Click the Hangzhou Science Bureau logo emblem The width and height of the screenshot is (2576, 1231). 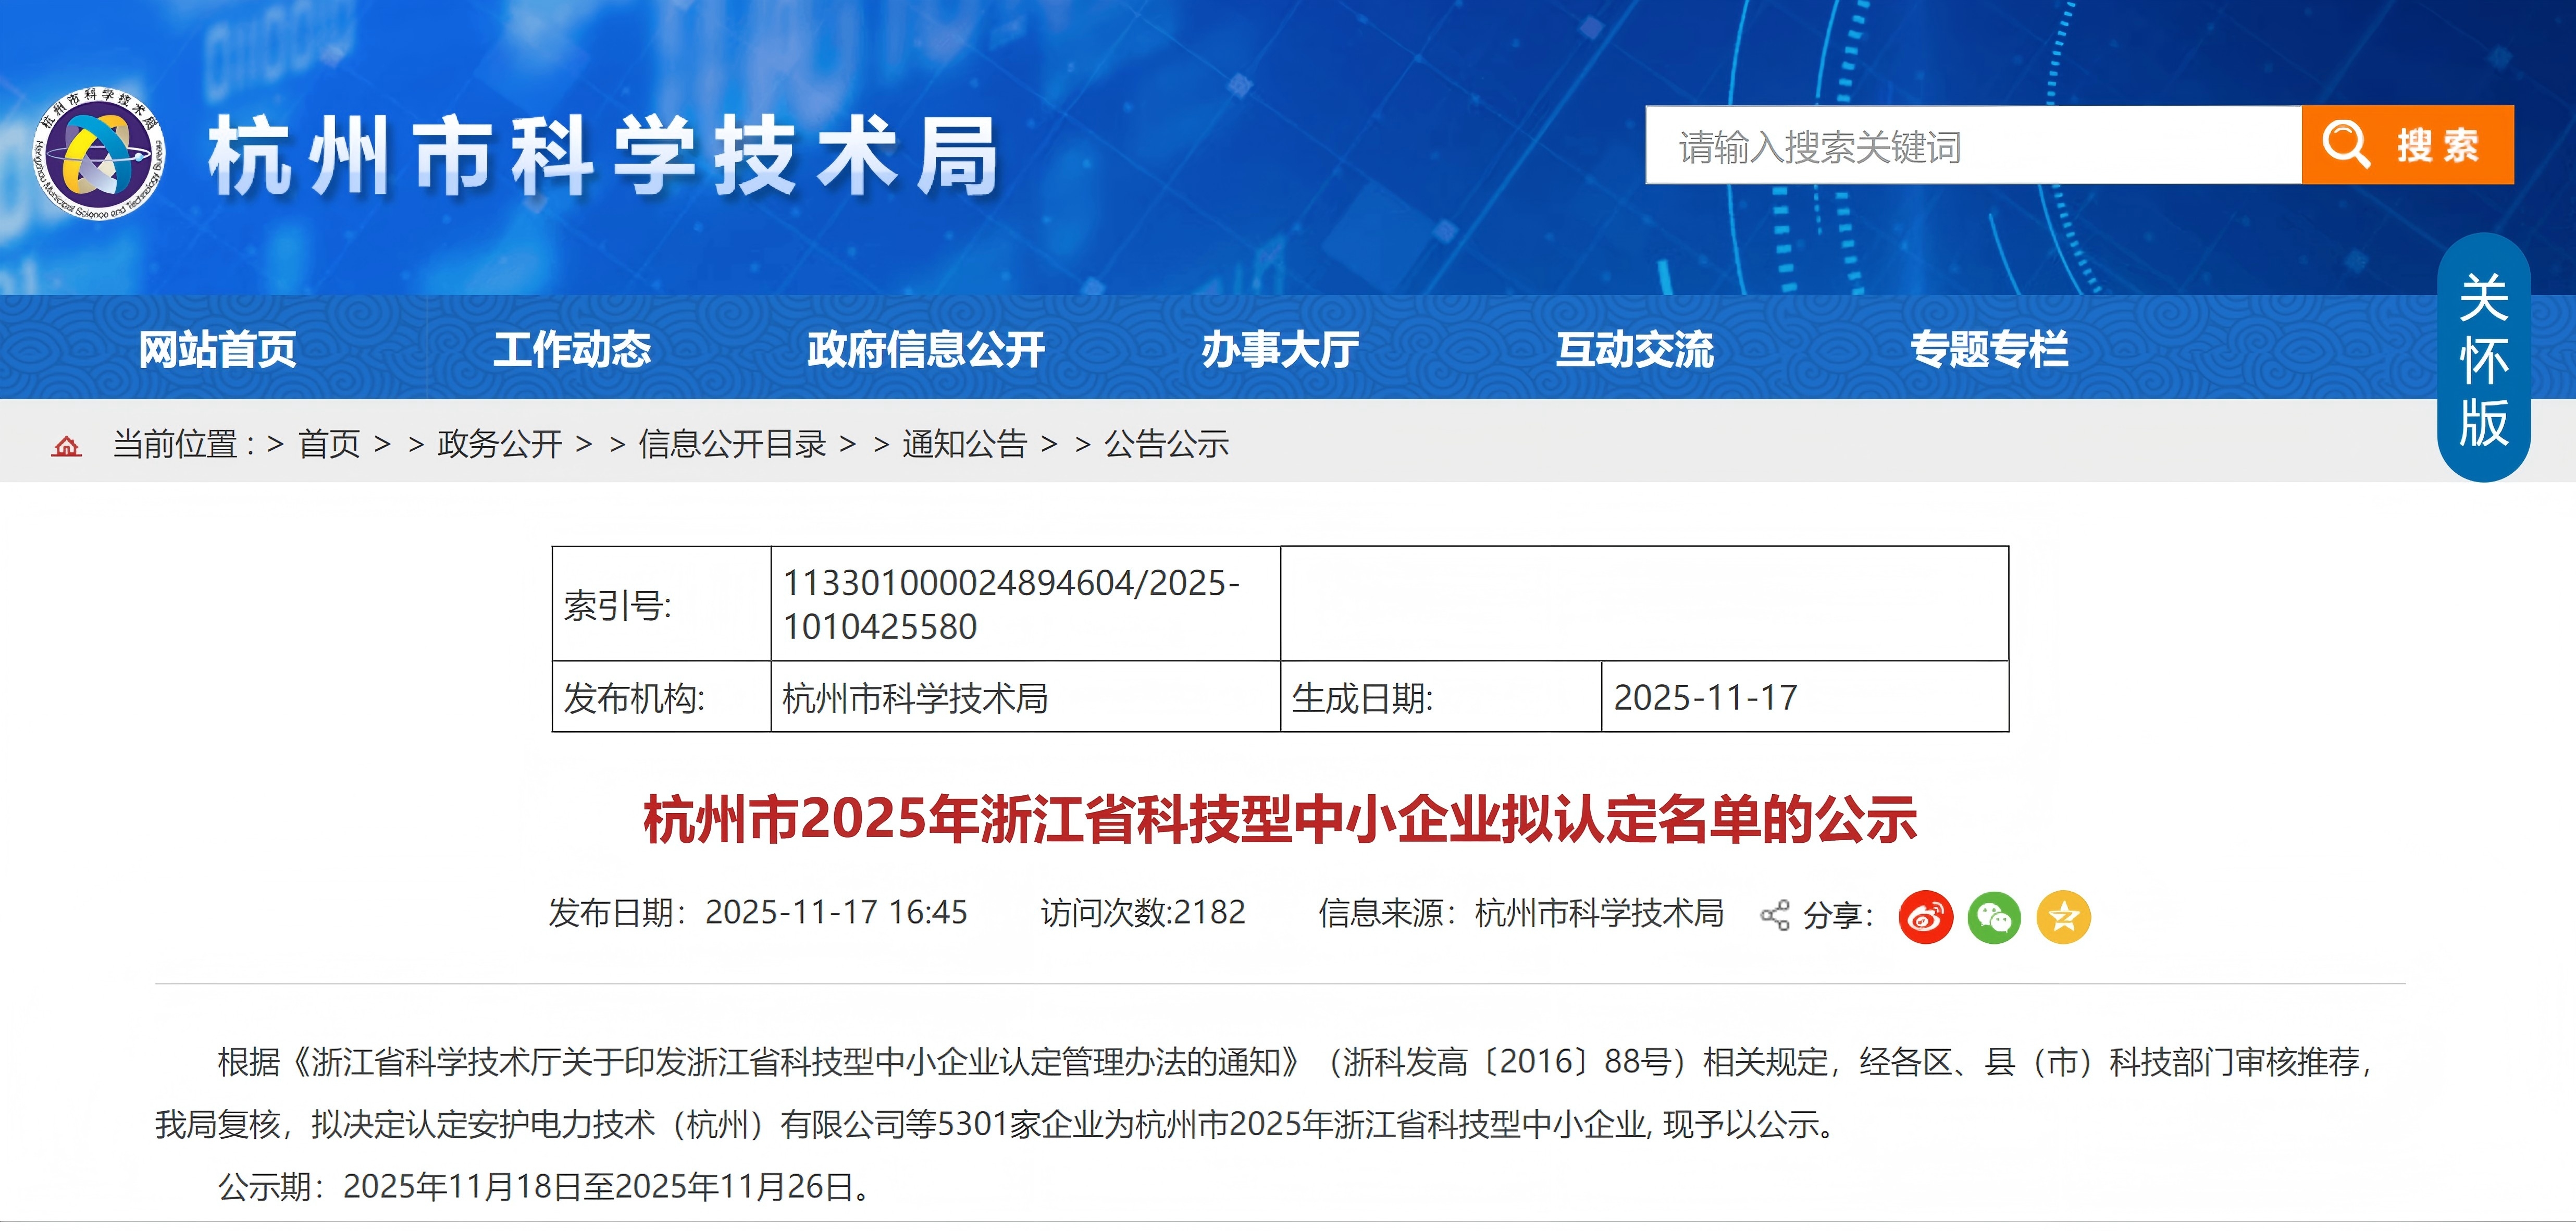[x=98, y=153]
